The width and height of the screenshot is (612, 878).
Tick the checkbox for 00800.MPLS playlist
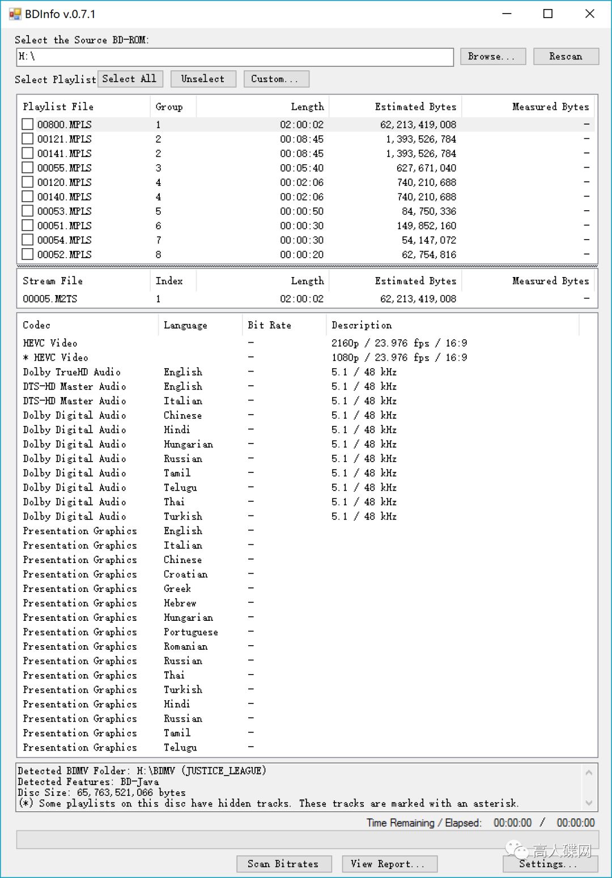pos(27,124)
